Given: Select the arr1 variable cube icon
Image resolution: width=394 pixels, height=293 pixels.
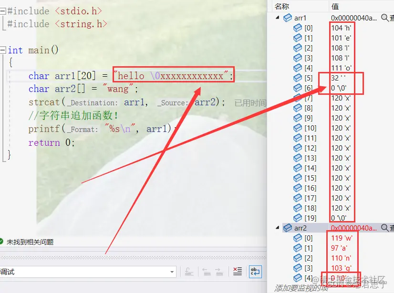Looking at the screenshot, I should 288,18.
